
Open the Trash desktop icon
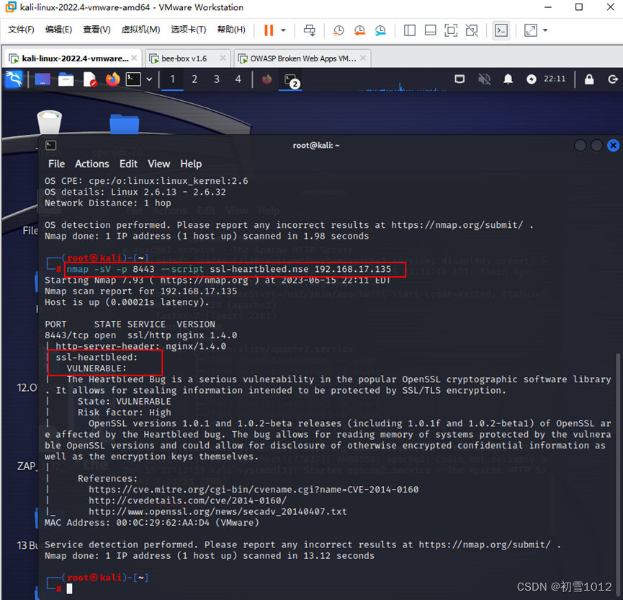(x=49, y=122)
